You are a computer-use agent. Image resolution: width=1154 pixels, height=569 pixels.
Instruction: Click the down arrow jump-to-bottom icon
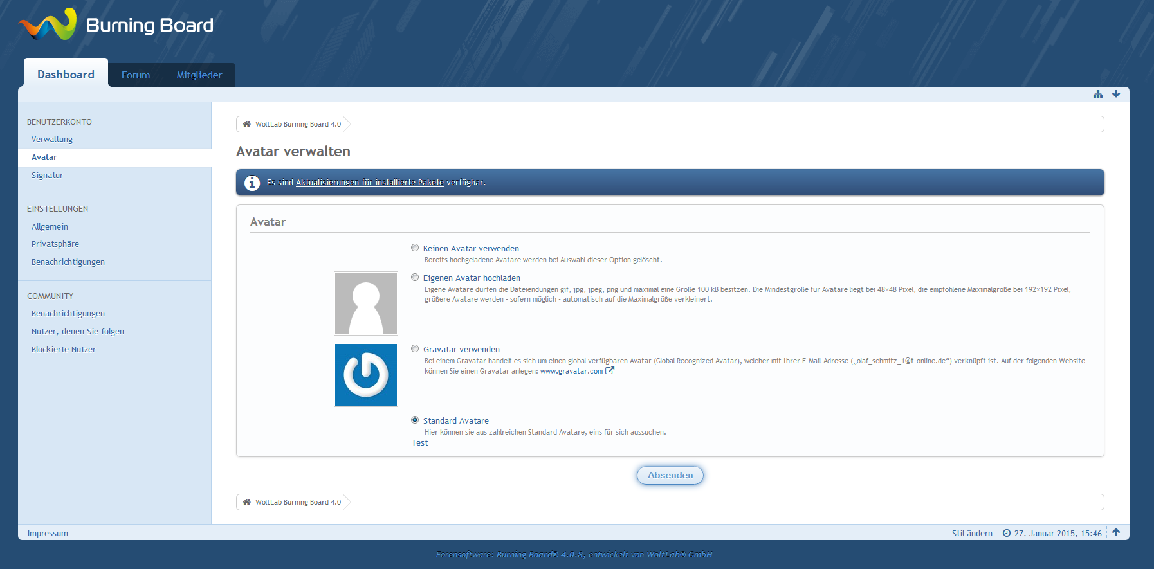point(1116,94)
